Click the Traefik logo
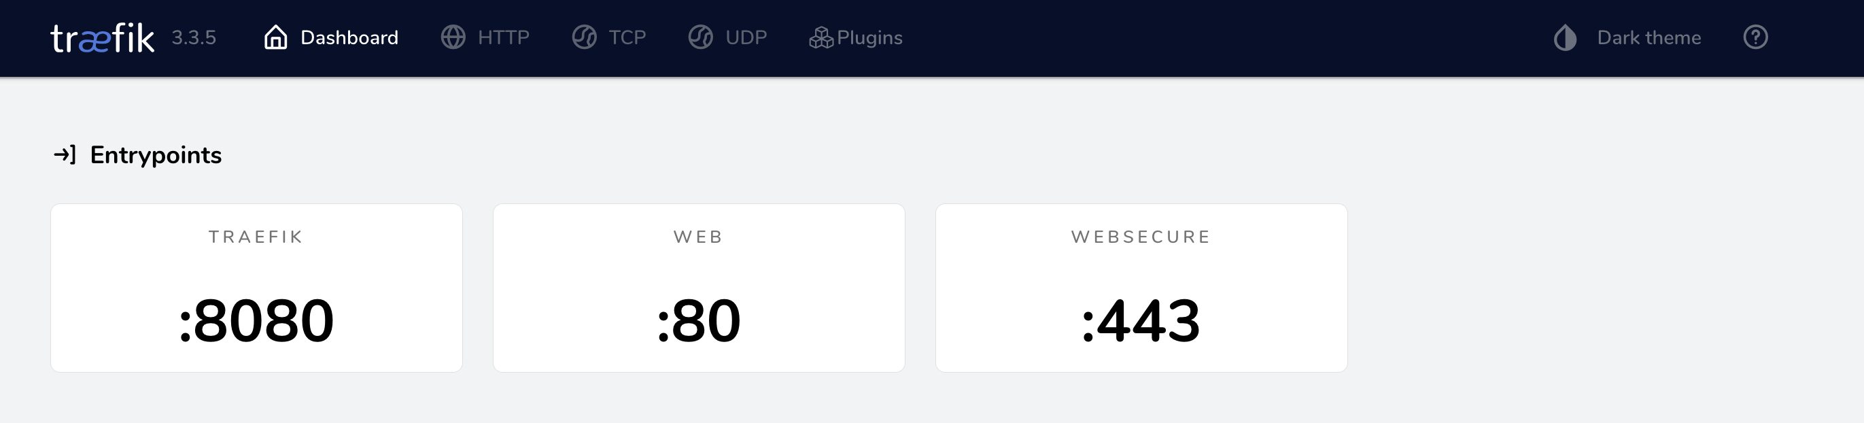Screen dimensions: 1864x423 click(102, 37)
